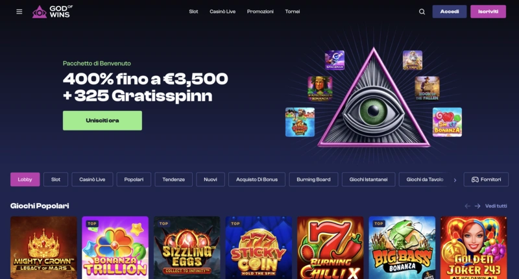Go to next popular games arrow
Screen dimensions: 519x279
click(x=477, y=206)
